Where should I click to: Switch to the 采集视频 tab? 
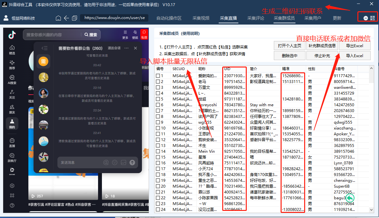click(200, 18)
